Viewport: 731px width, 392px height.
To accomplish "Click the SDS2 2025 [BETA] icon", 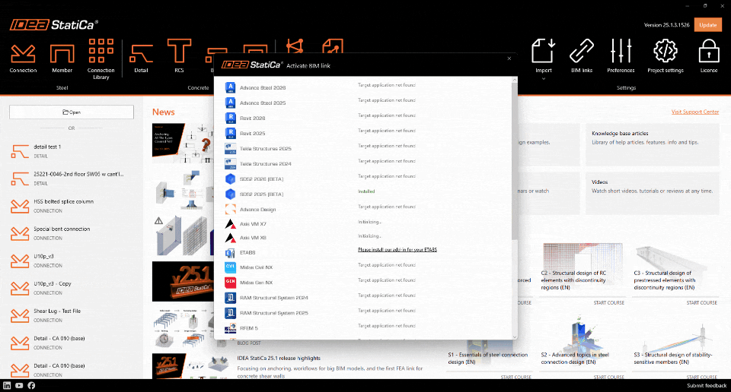I will [x=230, y=194].
